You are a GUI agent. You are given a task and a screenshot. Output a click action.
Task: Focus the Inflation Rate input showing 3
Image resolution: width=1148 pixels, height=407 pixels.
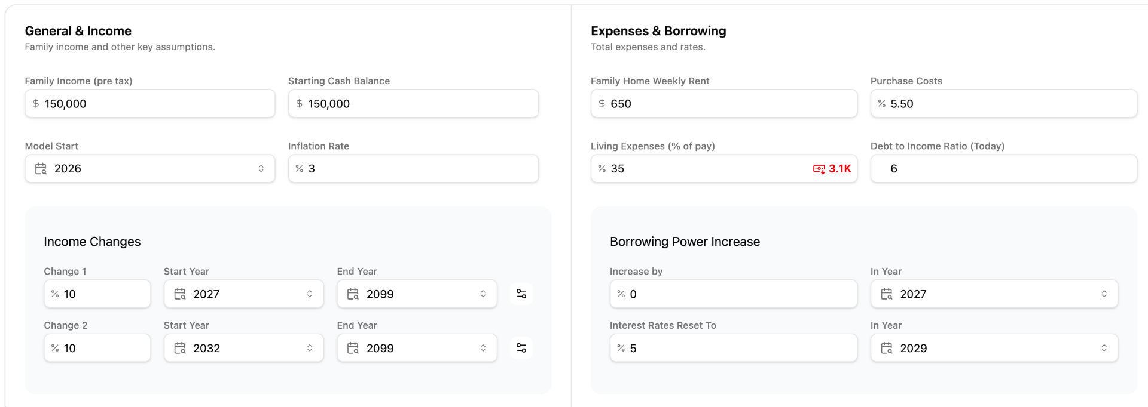click(x=419, y=169)
